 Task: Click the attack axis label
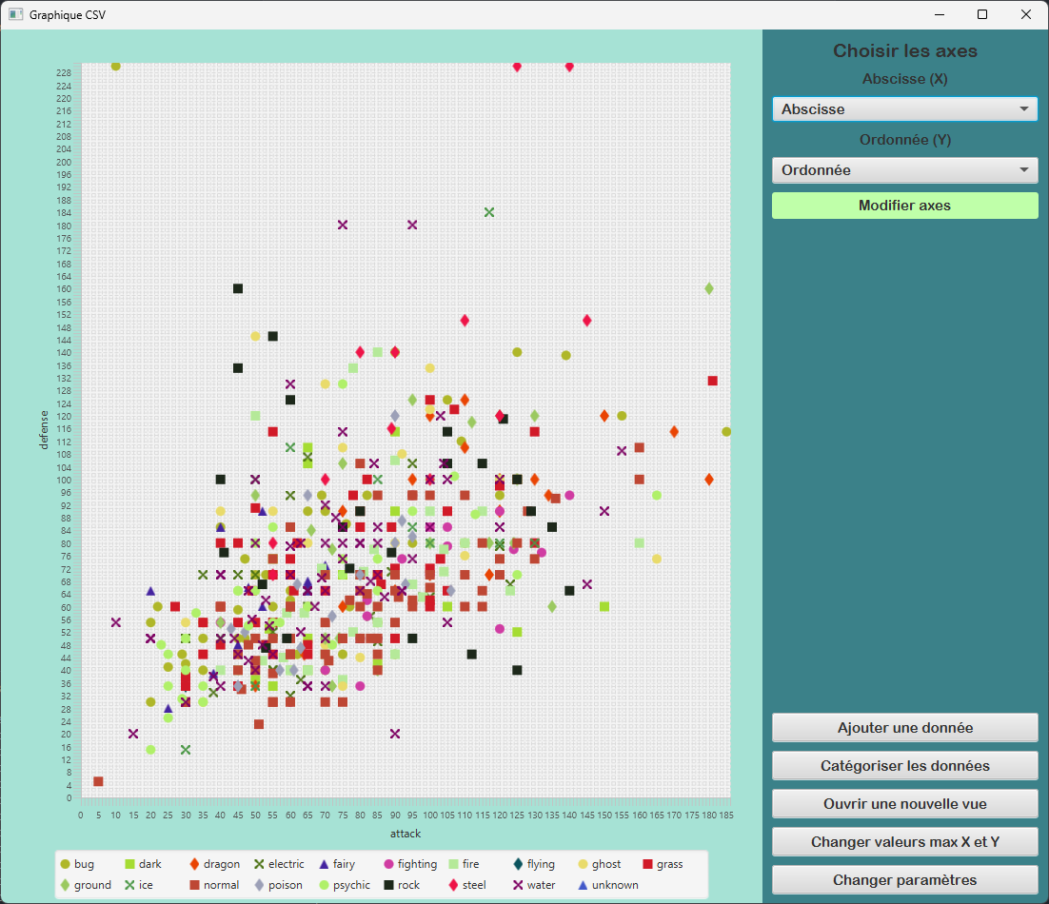click(x=406, y=834)
